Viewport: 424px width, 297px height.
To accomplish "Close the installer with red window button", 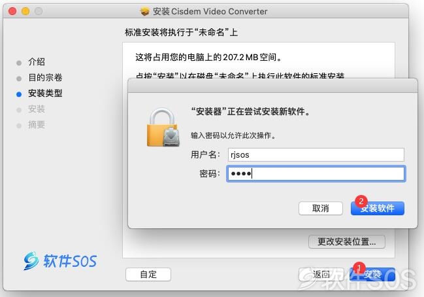I will pos(12,11).
